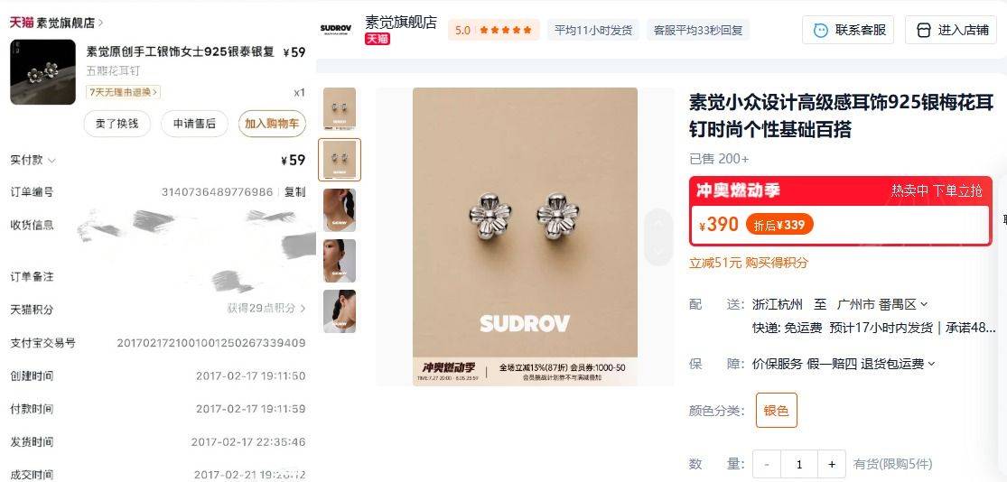Expand the 价保服务 guarantee details
Image resolution: width=1007 pixels, height=482 pixels.
point(844,364)
